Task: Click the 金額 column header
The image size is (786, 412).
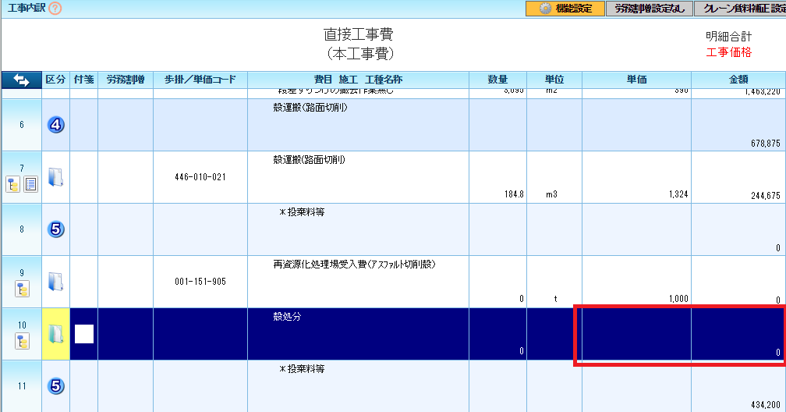Action: [x=738, y=80]
